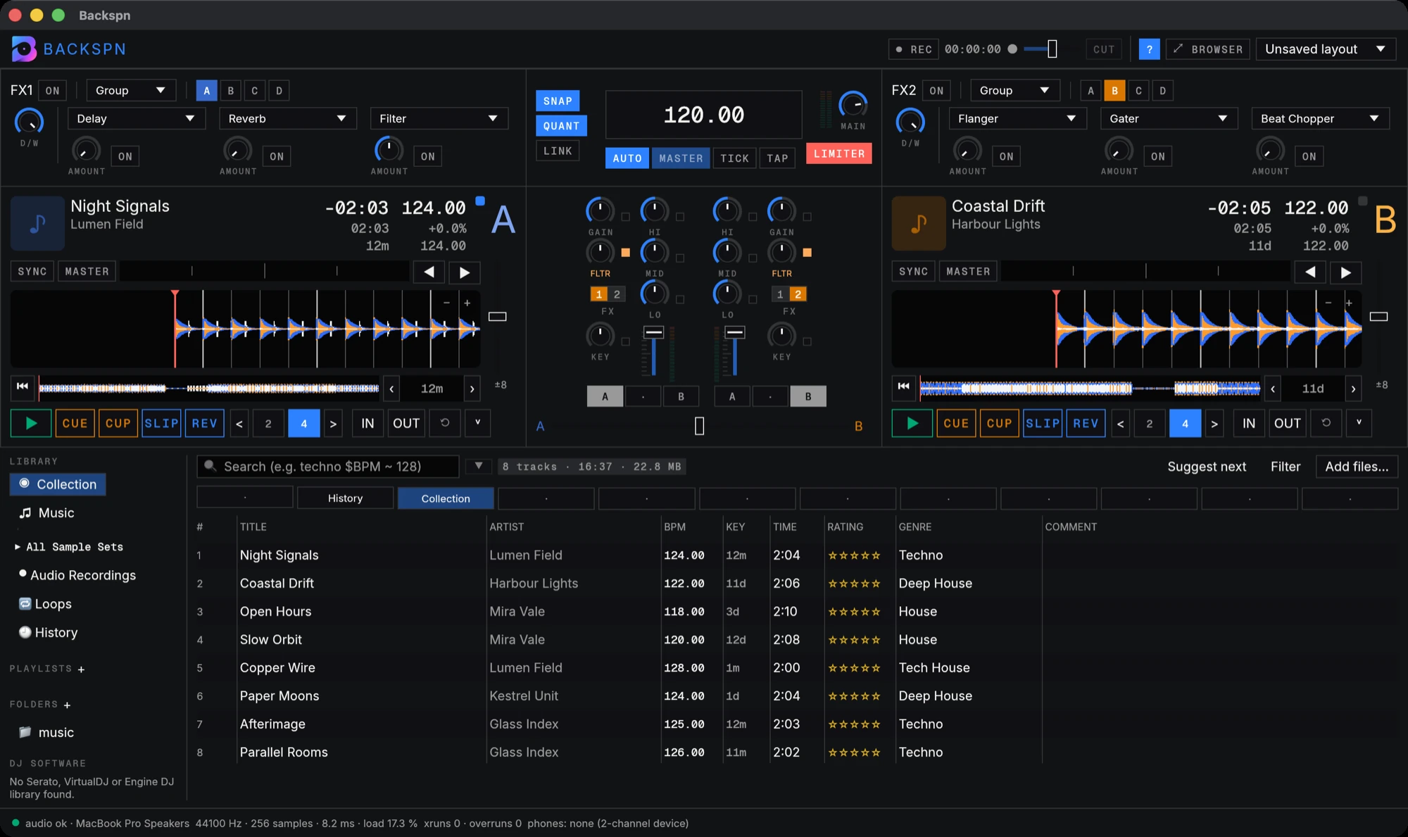This screenshot has width=1408, height=837.
Task: Click the library Filter button
Action: tap(1286, 467)
